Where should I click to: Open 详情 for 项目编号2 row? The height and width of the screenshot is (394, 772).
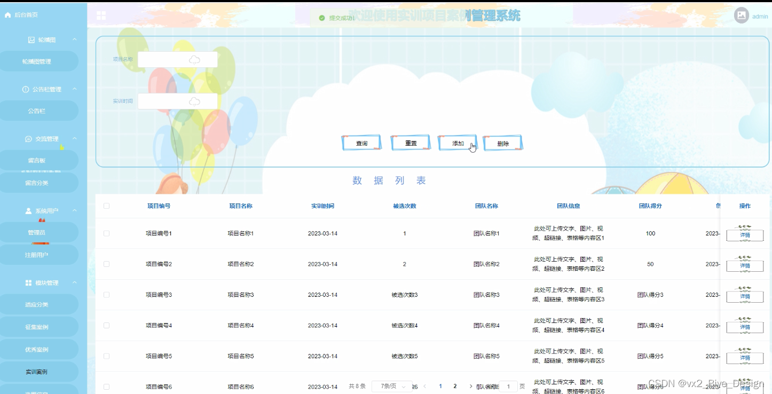745,266
